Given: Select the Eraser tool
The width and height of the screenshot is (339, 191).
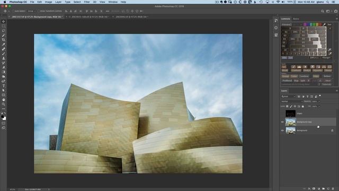Looking at the screenshot, I should pyautogui.click(x=4, y=67).
